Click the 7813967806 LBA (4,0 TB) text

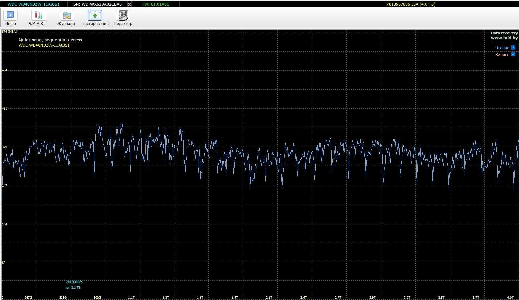pyautogui.click(x=411, y=4)
